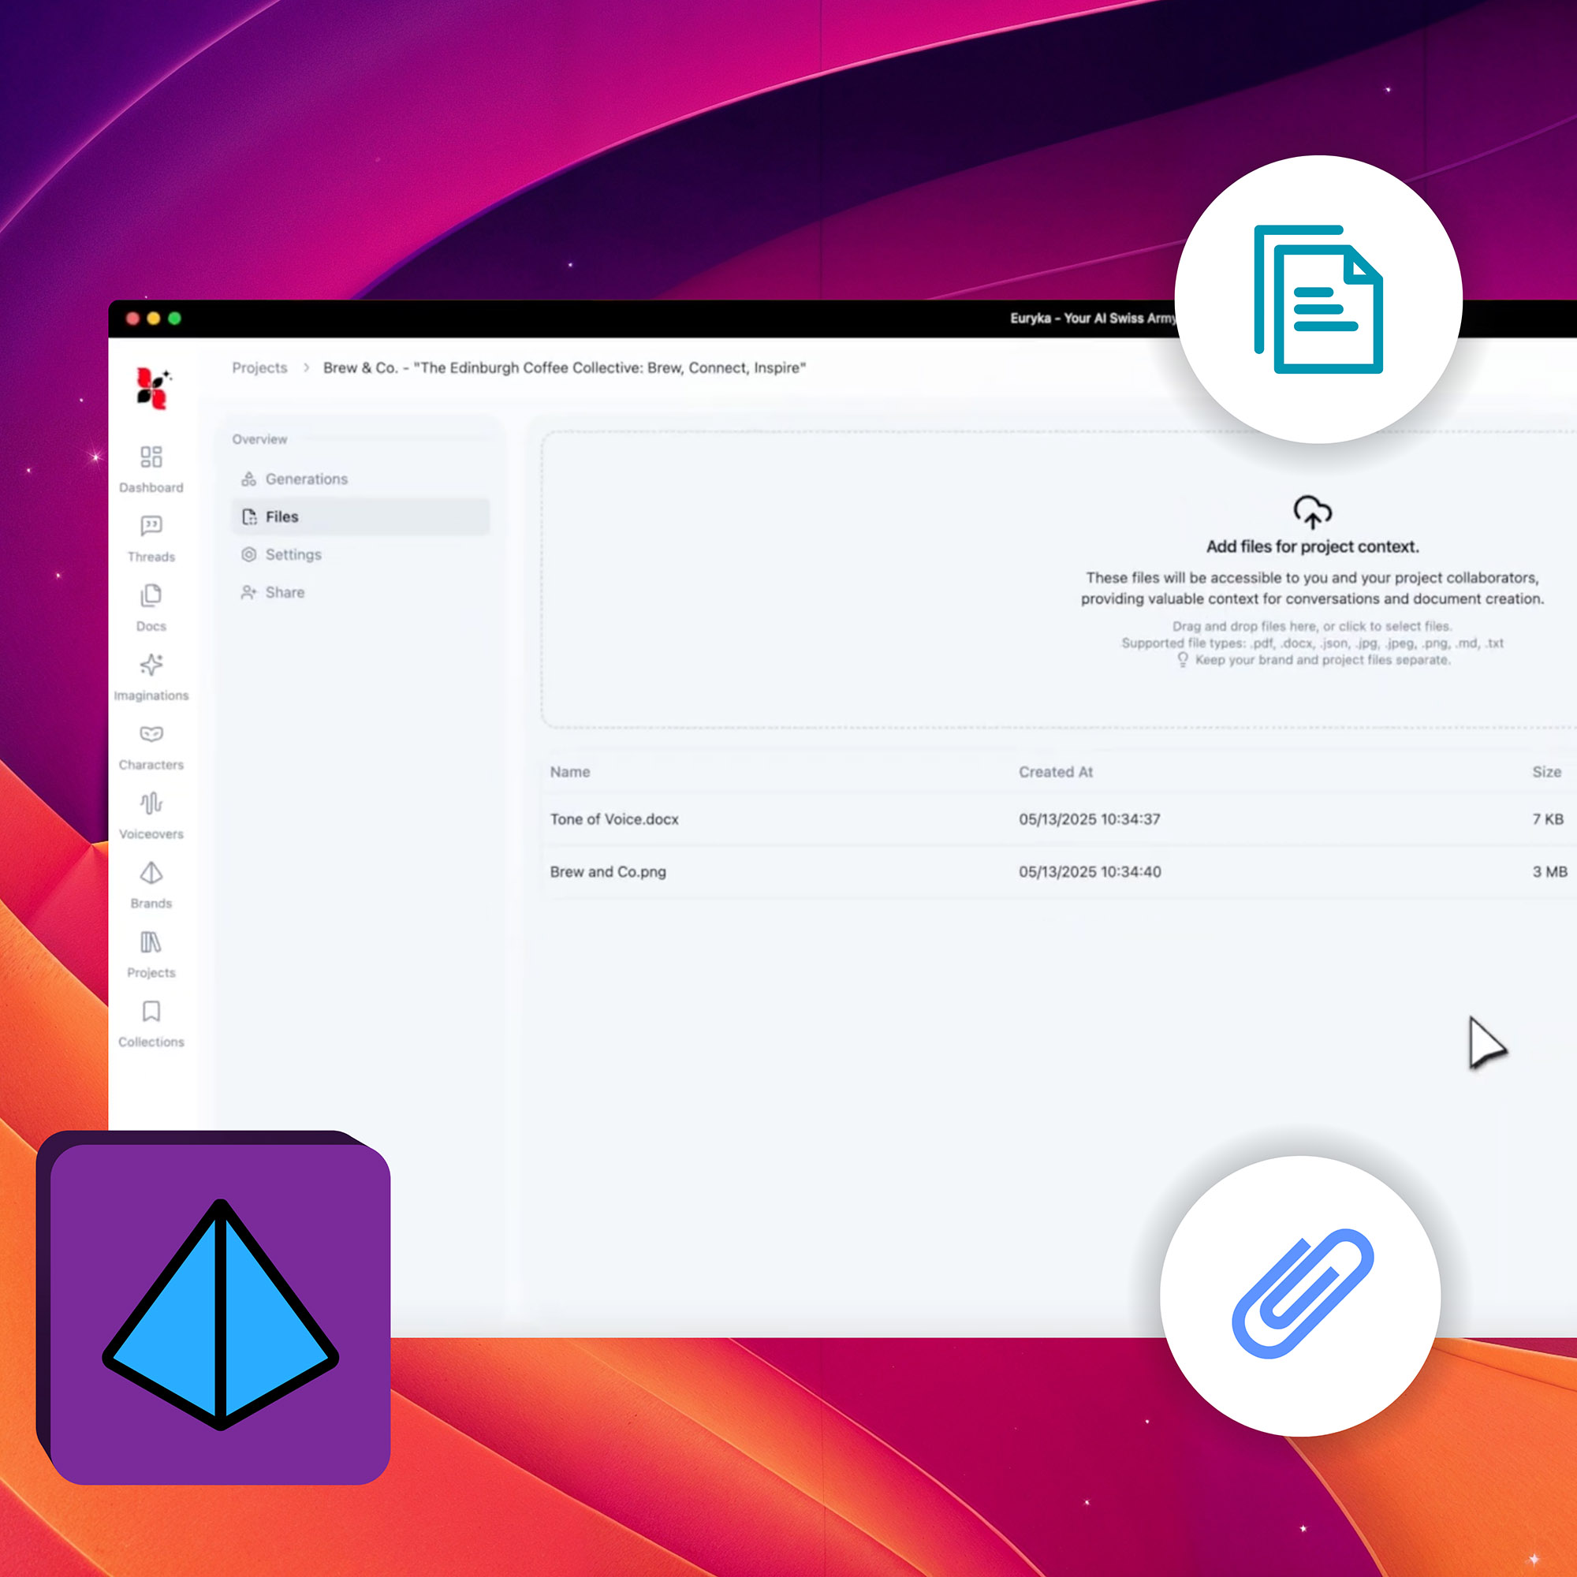
Task: Click the Projects breadcrumb link
Action: coord(259,368)
